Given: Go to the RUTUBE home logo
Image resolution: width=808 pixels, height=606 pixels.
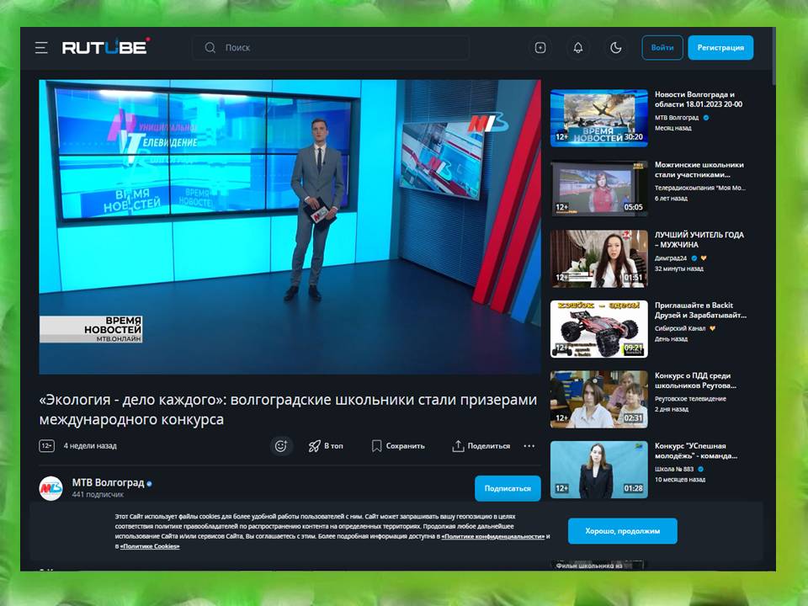Looking at the screenshot, I should click(x=106, y=47).
